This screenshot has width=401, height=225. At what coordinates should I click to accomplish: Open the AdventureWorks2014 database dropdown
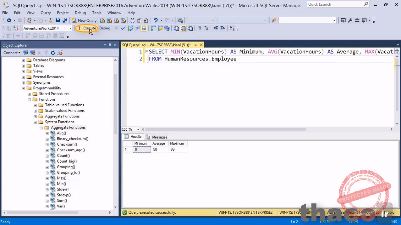click(70, 28)
